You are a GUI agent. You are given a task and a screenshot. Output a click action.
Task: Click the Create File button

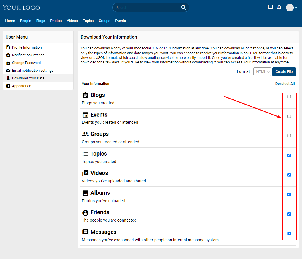(284, 72)
